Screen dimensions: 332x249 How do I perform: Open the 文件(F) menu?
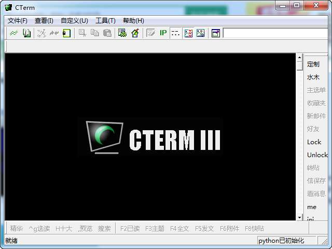(18, 21)
